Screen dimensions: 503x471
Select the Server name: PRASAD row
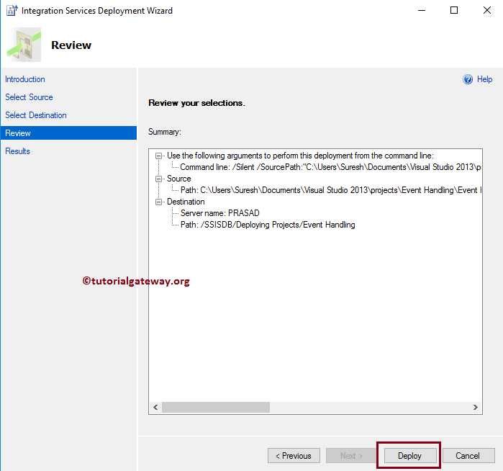220,213
